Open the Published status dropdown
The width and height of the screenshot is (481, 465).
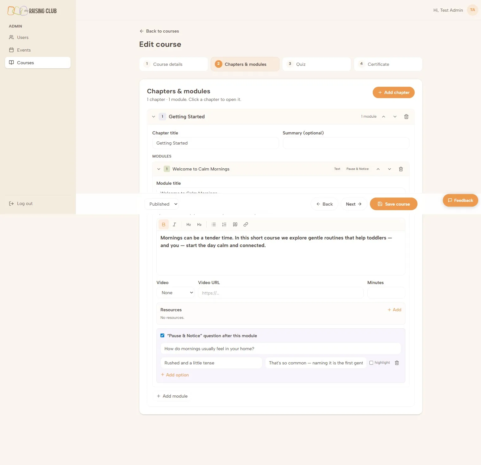(161, 204)
